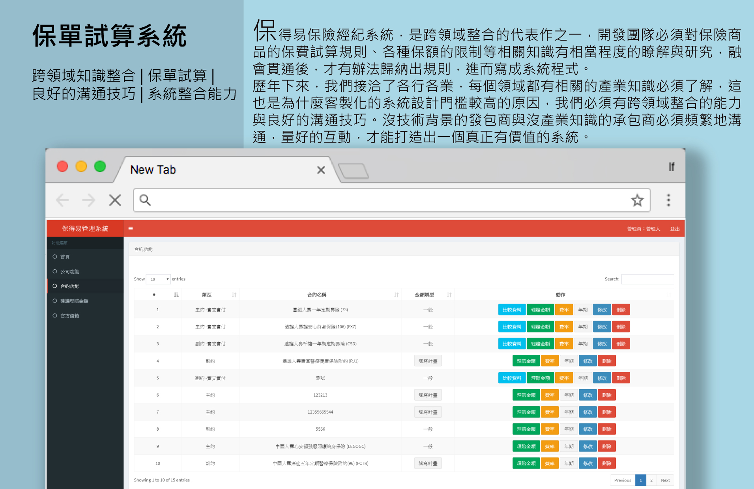The height and width of the screenshot is (489, 754).
Task: Click the browser back arrow
Action: (62, 200)
